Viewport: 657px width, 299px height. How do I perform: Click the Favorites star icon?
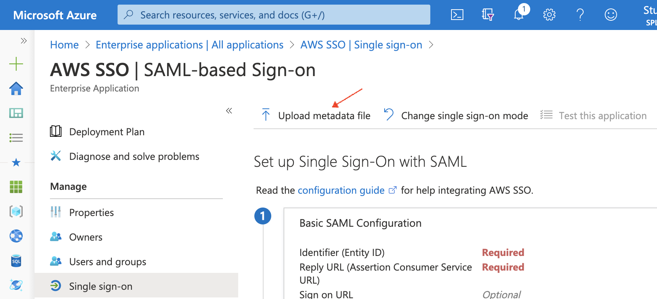[16, 162]
